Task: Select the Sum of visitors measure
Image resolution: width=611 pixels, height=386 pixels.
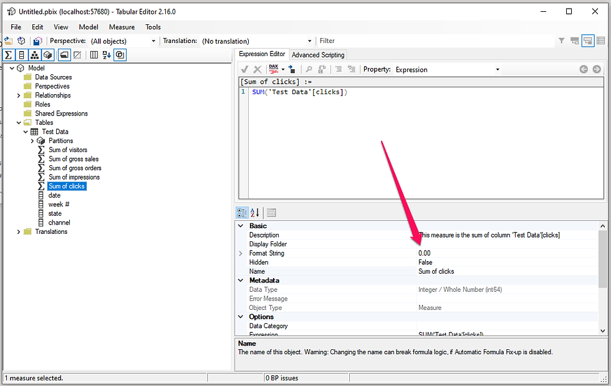Action: (68, 150)
